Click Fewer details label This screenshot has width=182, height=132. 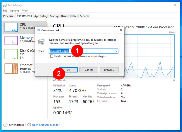click(16, 125)
